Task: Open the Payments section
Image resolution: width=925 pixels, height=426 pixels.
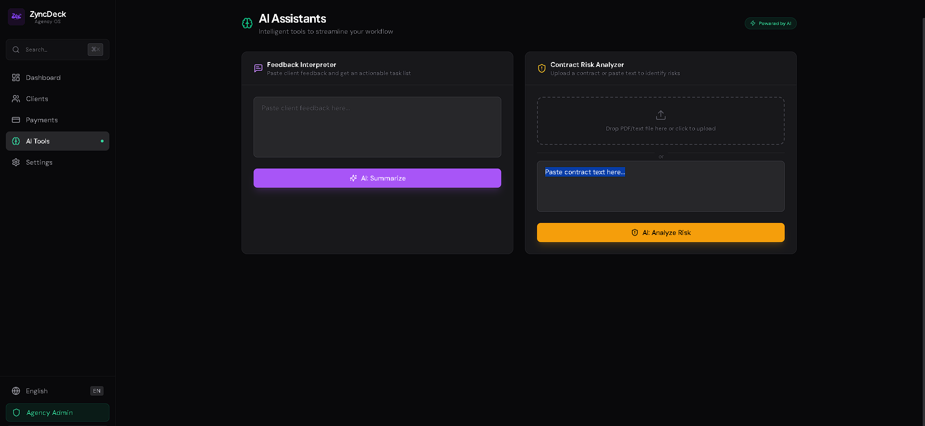Action: coord(57,120)
